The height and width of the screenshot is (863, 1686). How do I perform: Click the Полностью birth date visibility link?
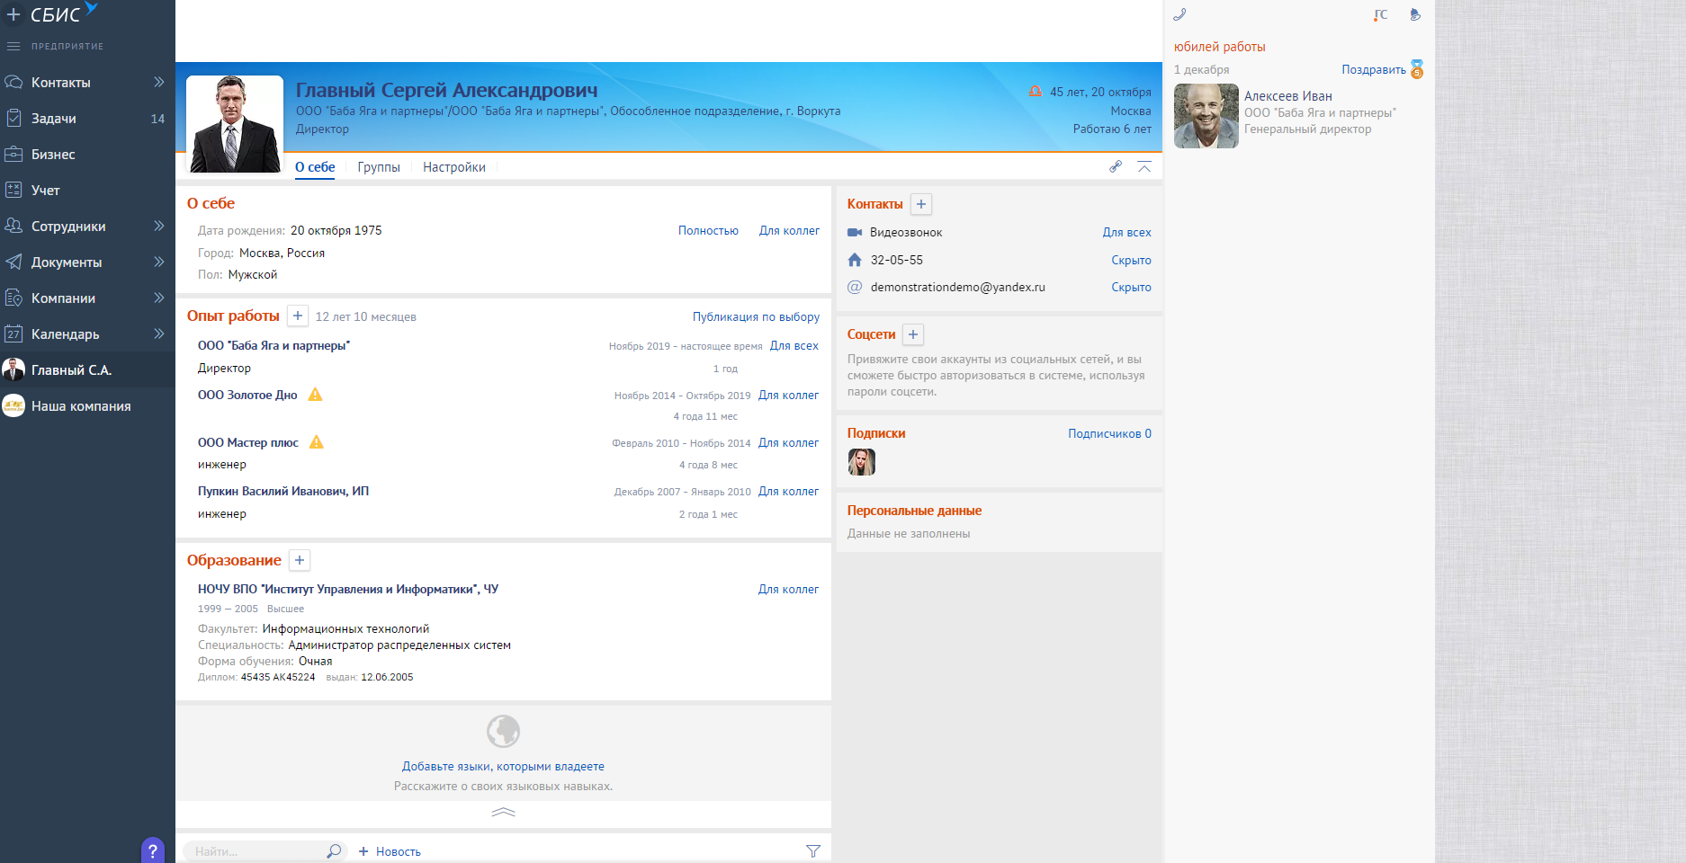click(708, 231)
